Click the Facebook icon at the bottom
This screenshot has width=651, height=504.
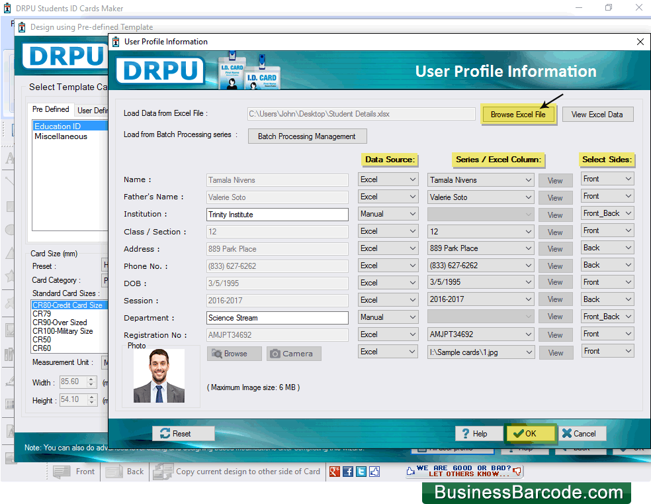click(x=348, y=472)
